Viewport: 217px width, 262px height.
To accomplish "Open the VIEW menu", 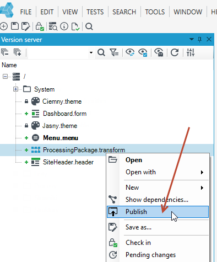I will pyautogui.click(x=70, y=12).
